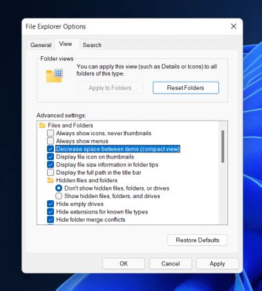Select Show hidden files, folders, and drives
The width and height of the screenshot is (262, 291).
click(59, 196)
